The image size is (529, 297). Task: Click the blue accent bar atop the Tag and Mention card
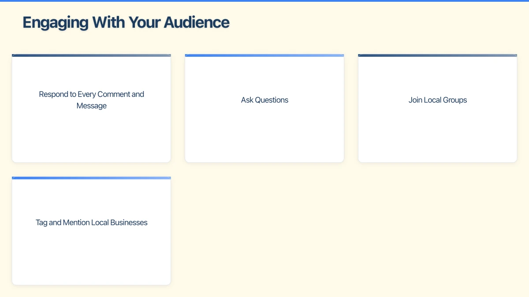(91, 178)
